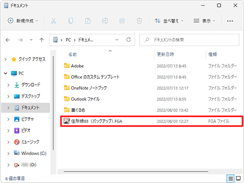Expand the ピクチャ tree node
Screen dimensions: 244x183
[x=8, y=119]
